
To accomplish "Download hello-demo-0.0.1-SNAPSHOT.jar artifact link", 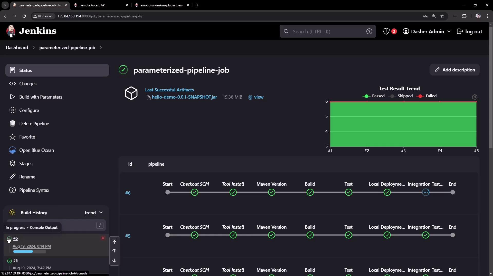I will (x=184, y=97).
